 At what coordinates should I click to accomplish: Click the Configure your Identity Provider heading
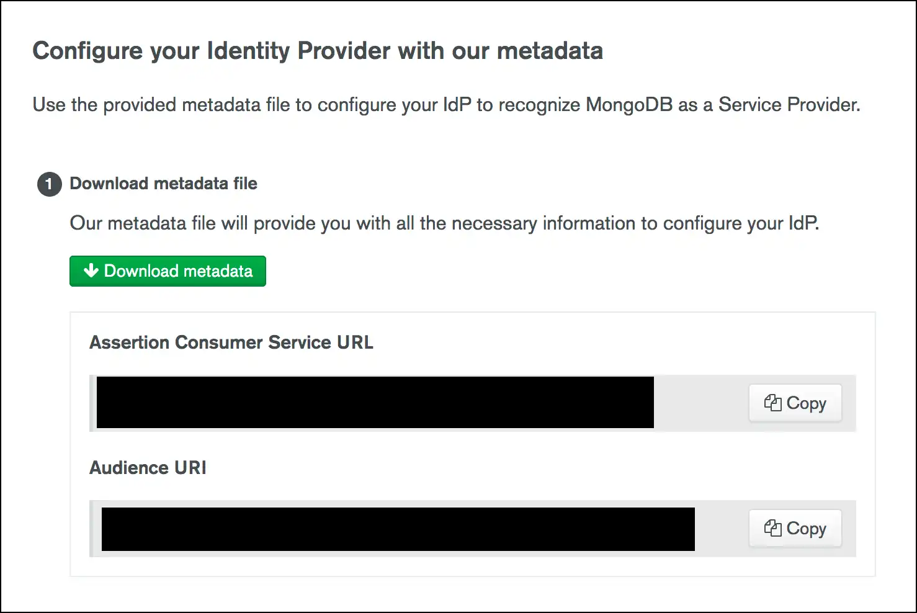318,51
